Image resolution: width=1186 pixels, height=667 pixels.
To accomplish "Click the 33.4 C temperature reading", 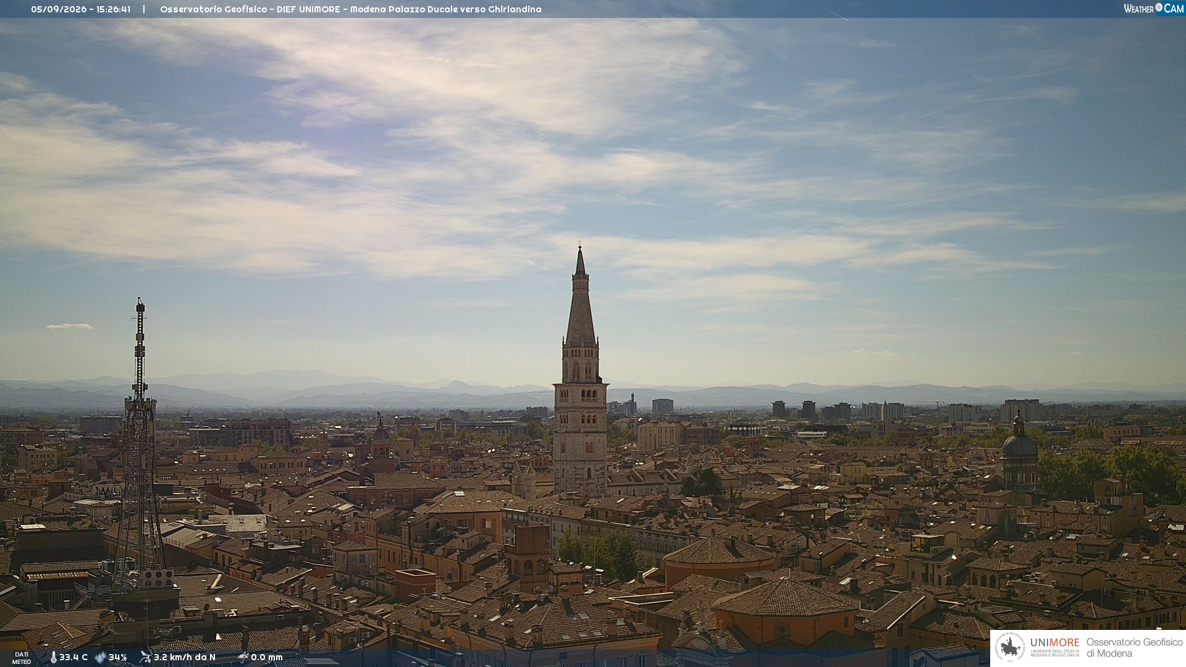I will click(x=74, y=657).
